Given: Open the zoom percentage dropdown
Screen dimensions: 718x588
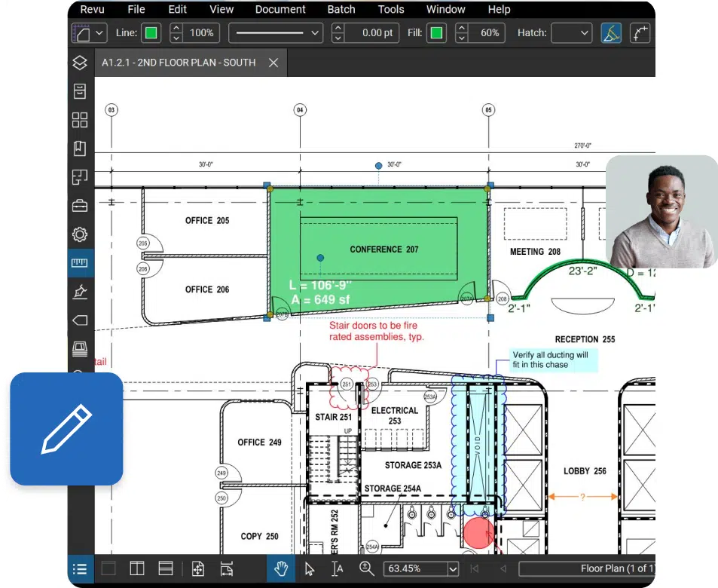Looking at the screenshot, I should pyautogui.click(x=453, y=568).
